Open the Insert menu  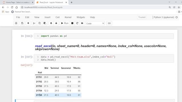pyautogui.click(x=47, y=17)
